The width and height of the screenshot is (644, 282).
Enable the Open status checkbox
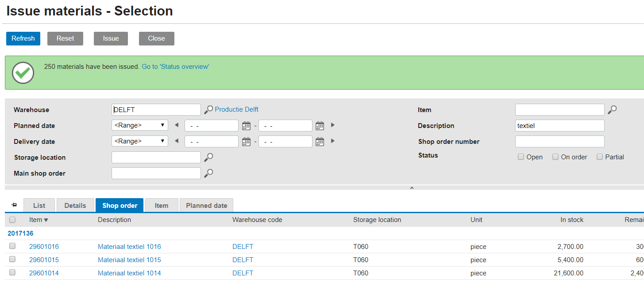(x=521, y=157)
